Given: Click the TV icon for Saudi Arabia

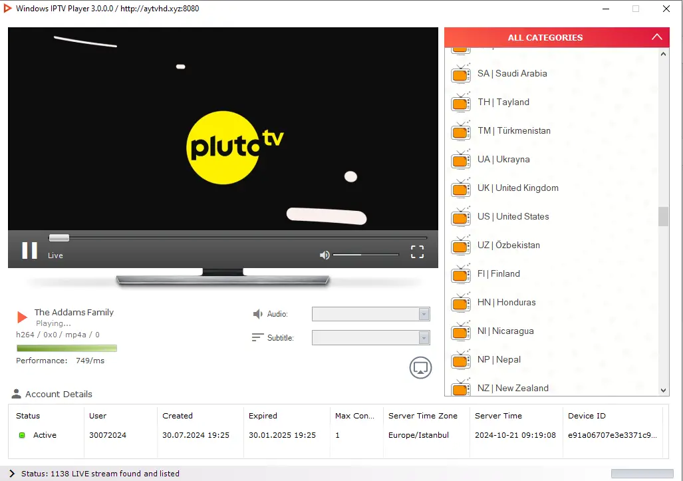Looking at the screenshot, I should tap(461, 74).
